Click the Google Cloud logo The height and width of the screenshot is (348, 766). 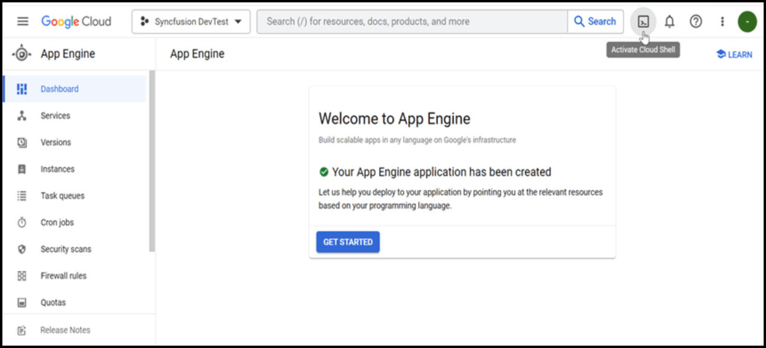[76, 21]
